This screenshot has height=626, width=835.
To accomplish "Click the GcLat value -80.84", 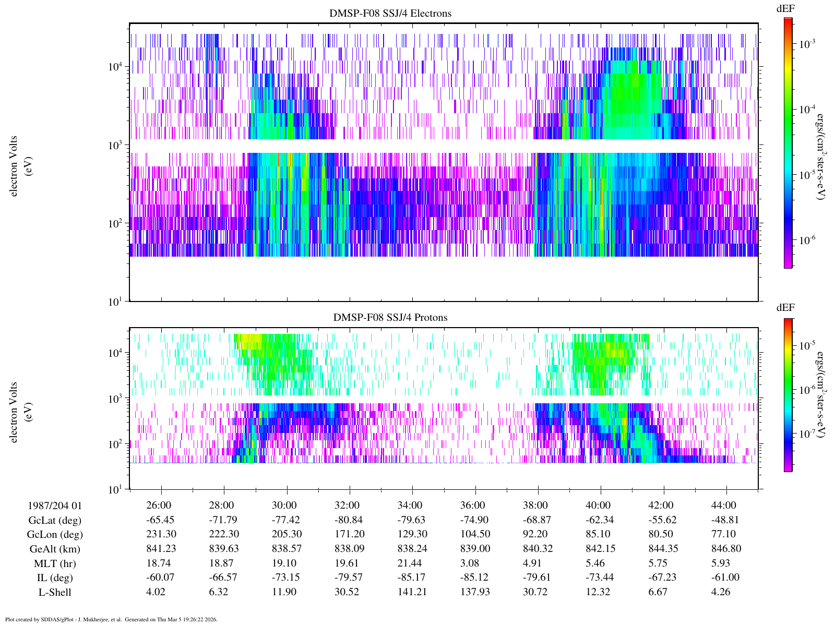I will pyautogui.click(x=347, y=520).
